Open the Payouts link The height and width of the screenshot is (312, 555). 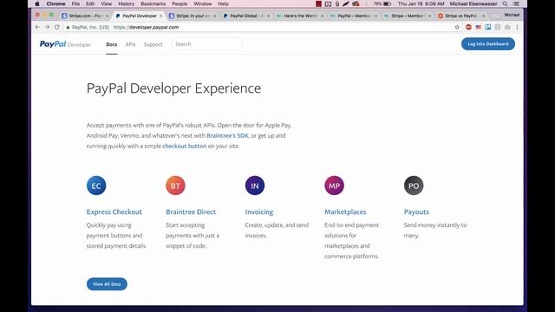click(416, 211)
